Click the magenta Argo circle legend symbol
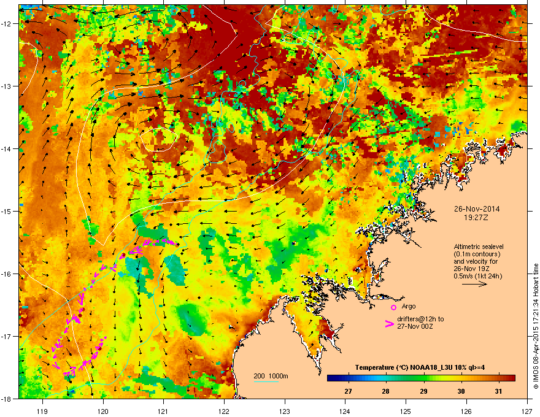 click(x=393, y=307)
